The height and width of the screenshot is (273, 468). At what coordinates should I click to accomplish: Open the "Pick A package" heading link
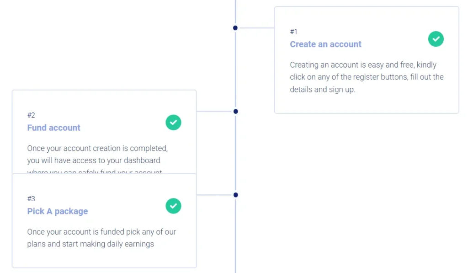[x=58, y=211]
